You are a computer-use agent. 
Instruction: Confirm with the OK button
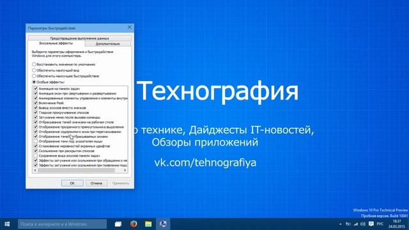click(72, 183)
